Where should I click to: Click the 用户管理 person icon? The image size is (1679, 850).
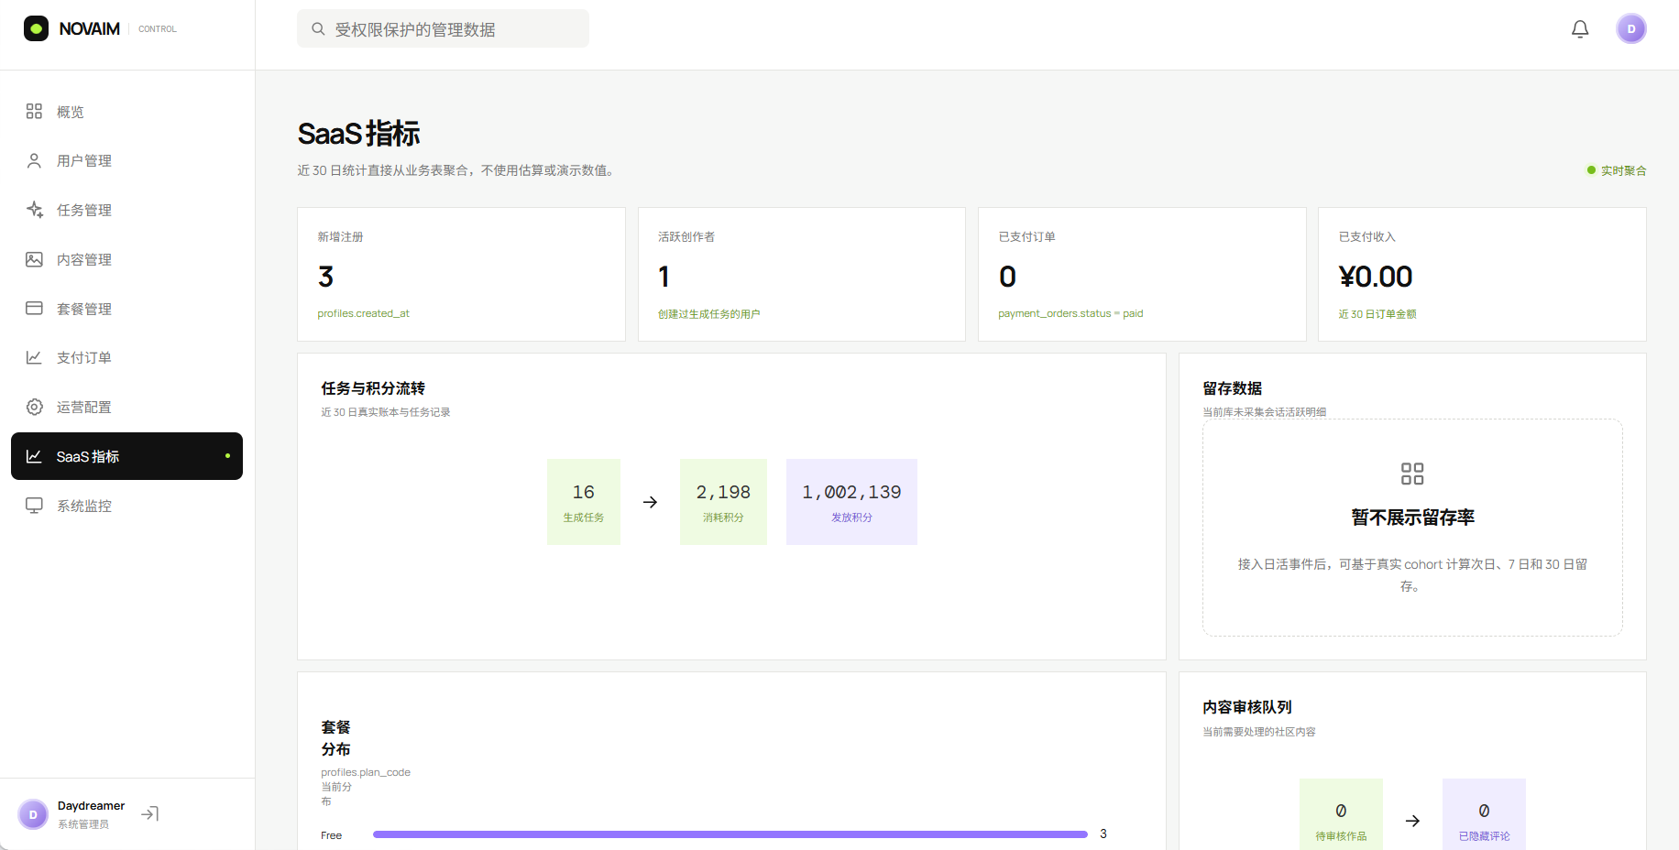34,160
